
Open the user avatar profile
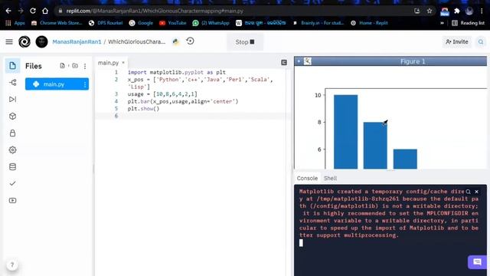click(x=41, y=41)
